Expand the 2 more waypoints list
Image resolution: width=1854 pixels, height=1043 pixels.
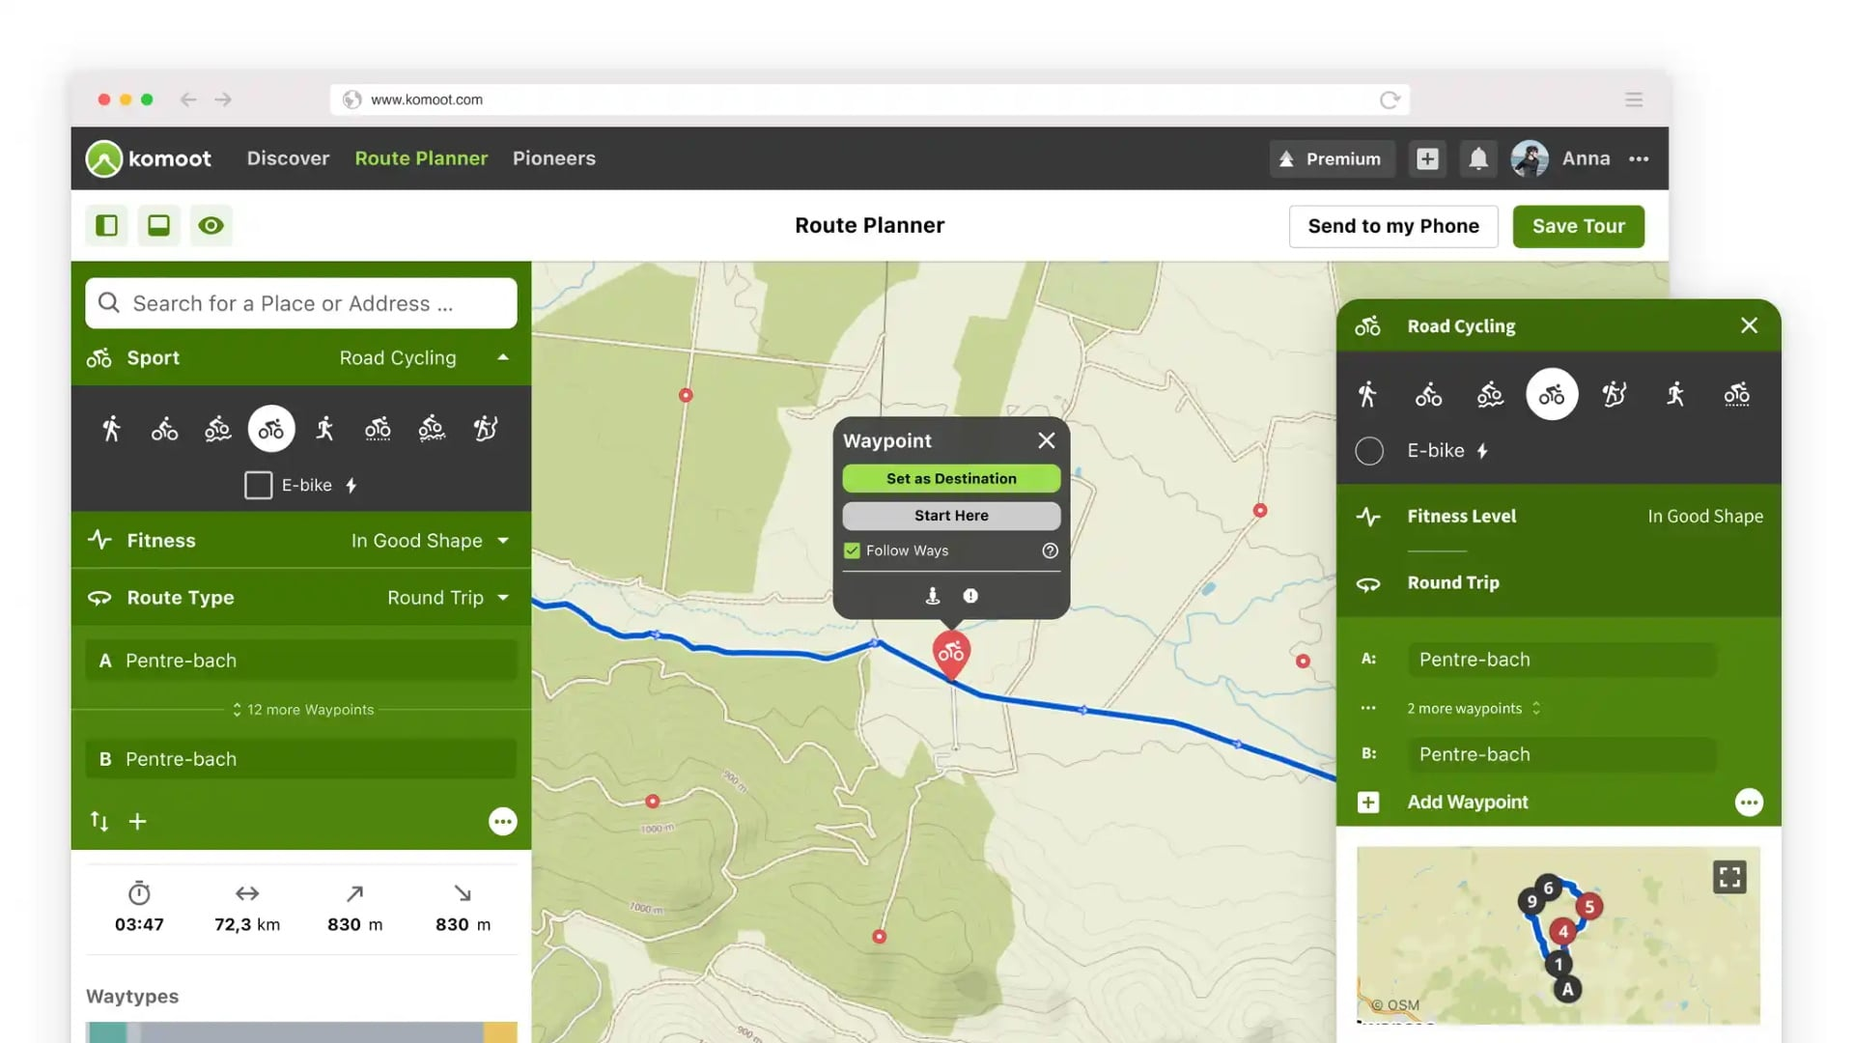click(1474, 709)
